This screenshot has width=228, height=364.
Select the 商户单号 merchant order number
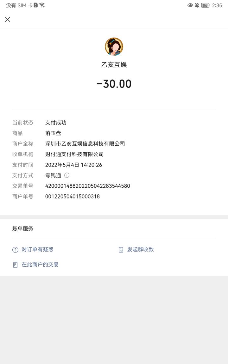coord(72,197)
